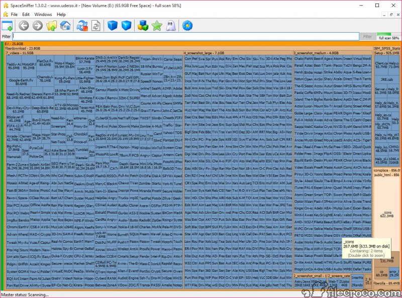The image size is (402, 298).
Task: Select the Texas-Hol 45.7MB file block
Action: tap(86, 109)
